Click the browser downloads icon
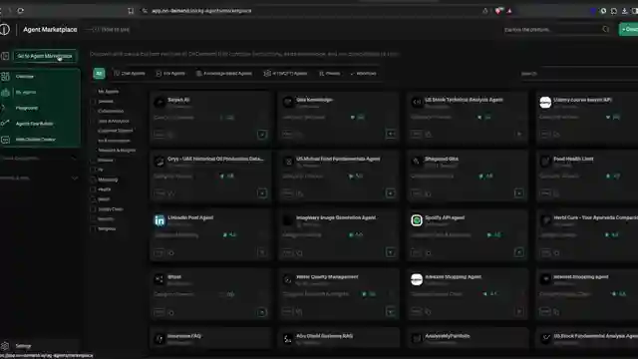Viewport: 638px width, 359px height. [625, 11]
